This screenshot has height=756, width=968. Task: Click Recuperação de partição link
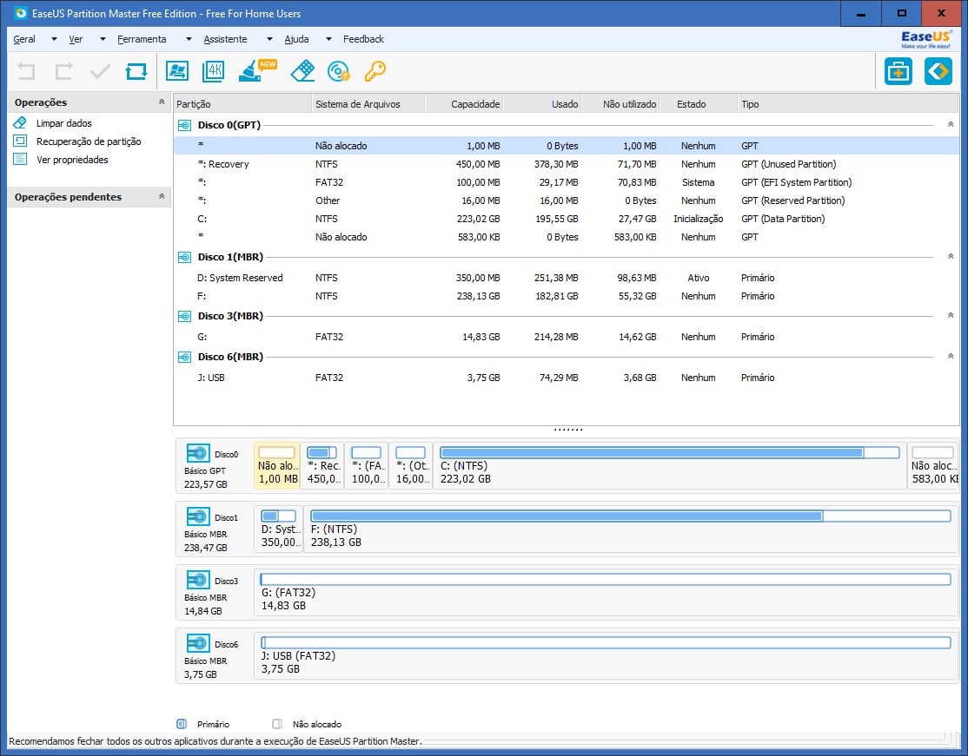tap(89, 141)
